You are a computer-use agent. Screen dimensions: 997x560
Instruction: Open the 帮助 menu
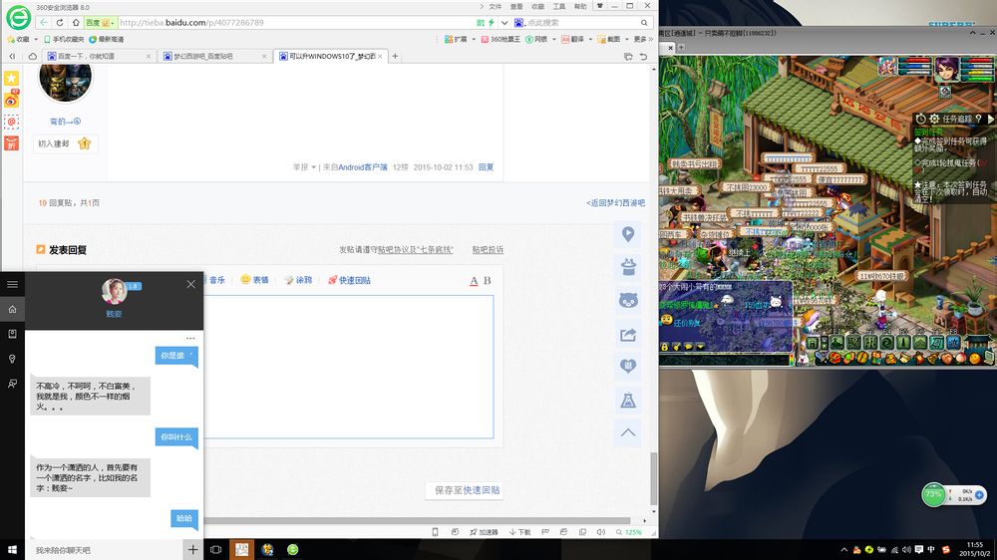pyautogui.click(x=580, y=6)
